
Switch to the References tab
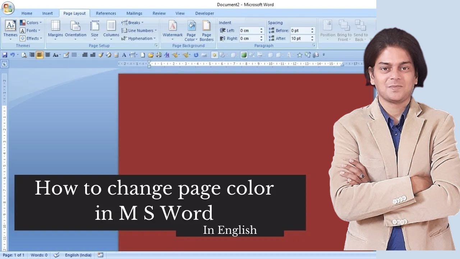point(106,13)
